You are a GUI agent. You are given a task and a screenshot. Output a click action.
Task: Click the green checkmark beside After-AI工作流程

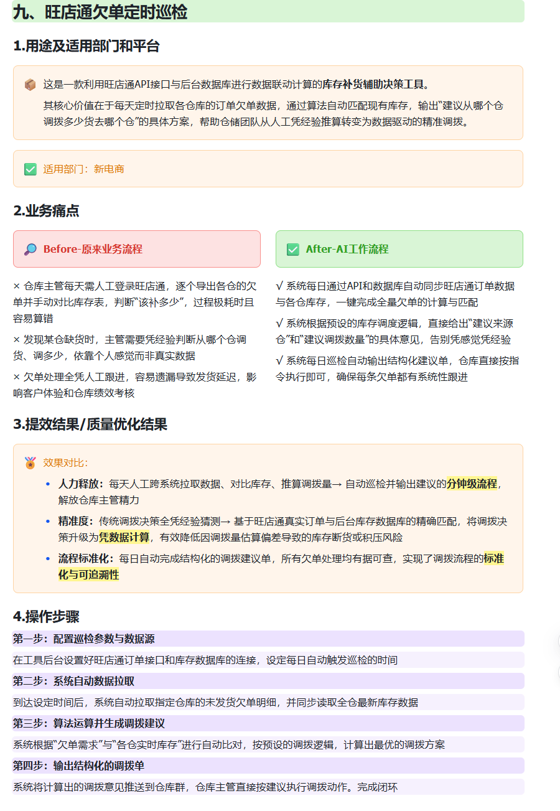coord(292,250)
